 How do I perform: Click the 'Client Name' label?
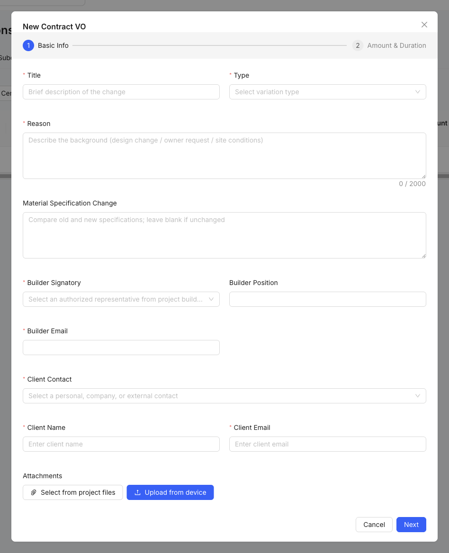(46, 428)
